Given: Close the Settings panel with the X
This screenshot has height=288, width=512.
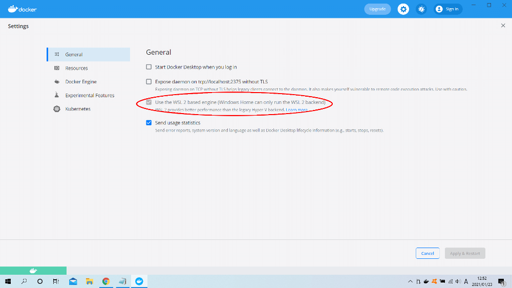Looking at the screenshot, I should [x=503, y=26].
